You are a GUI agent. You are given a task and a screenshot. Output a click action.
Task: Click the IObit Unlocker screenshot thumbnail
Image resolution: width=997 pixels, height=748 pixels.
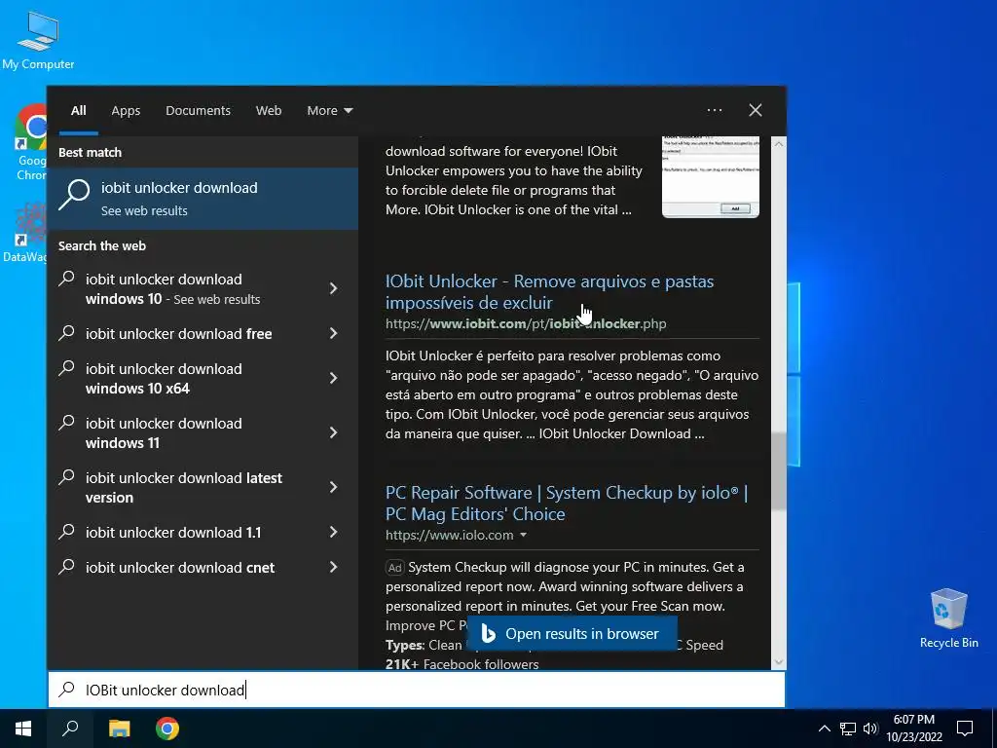pyautogui.click(x=710, y=176)
